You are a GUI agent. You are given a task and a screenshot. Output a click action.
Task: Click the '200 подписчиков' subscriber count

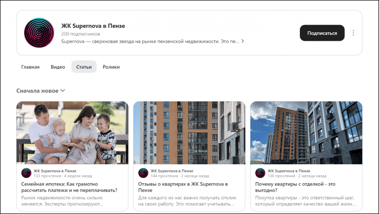[x=81, y=34]
